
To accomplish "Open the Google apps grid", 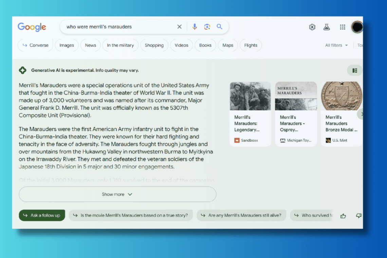I will coord(343,27).
